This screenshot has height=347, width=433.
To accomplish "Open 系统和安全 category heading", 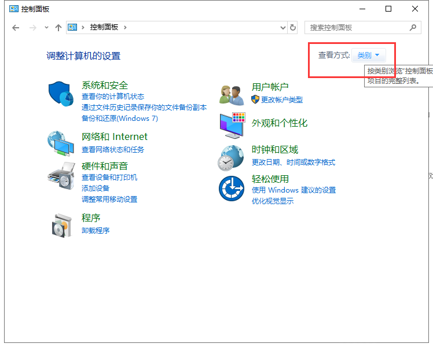I will click(x=105, y=85).
